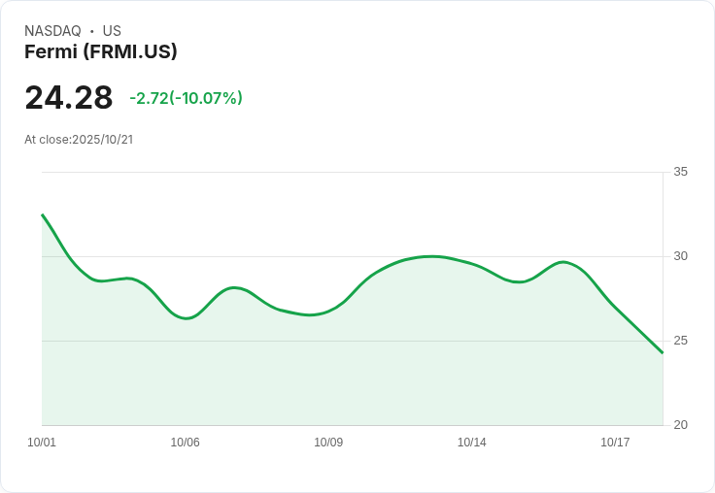Click the At close 2025/10/21 timestamp
The height and width of the screenshot is (493, 715).
point(79,140)
